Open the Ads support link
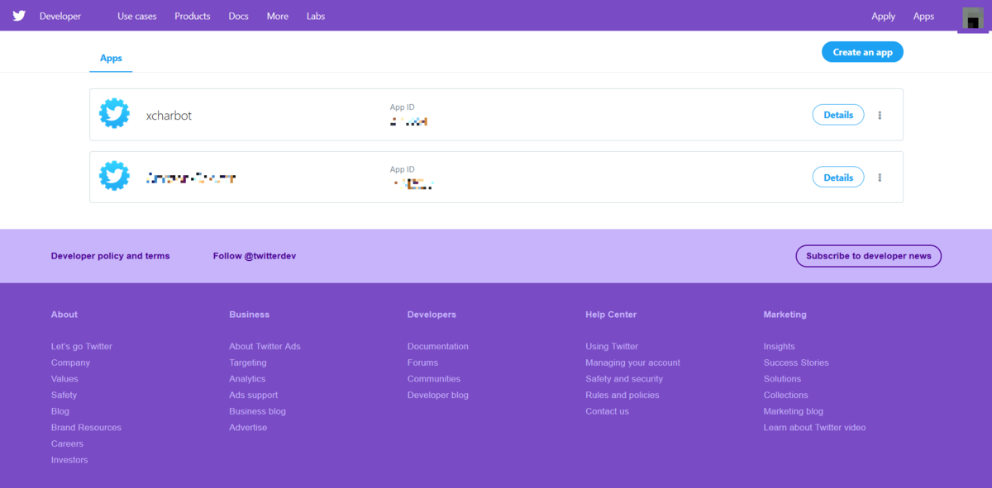Image resolution: width=992 pixels, height=488 pixels. pyautogui.click(x=254, y=396)
